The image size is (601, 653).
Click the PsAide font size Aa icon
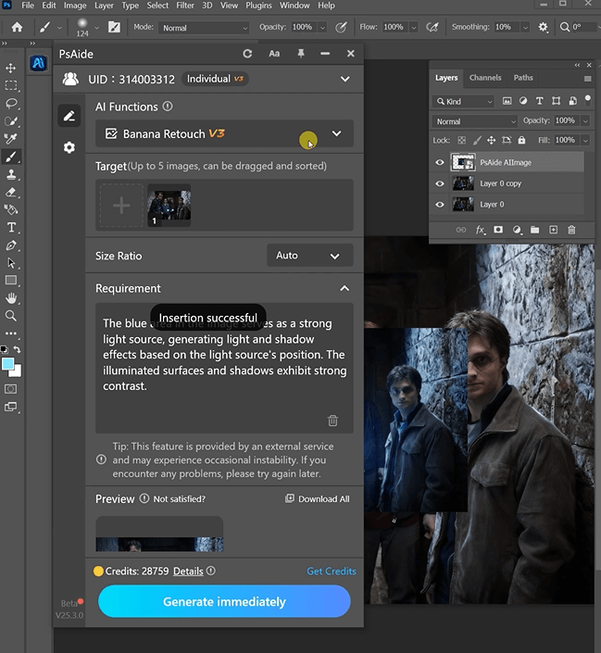point(274,54)
